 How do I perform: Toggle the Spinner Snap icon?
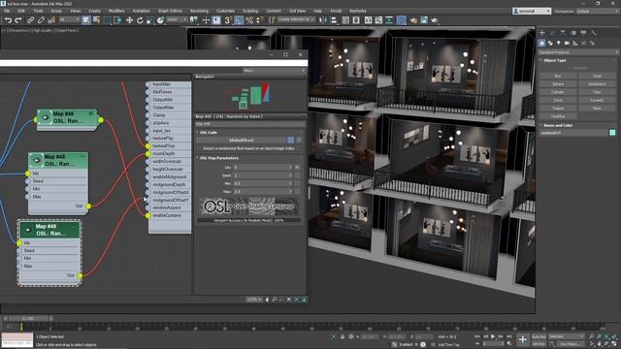tap(259, 20)
